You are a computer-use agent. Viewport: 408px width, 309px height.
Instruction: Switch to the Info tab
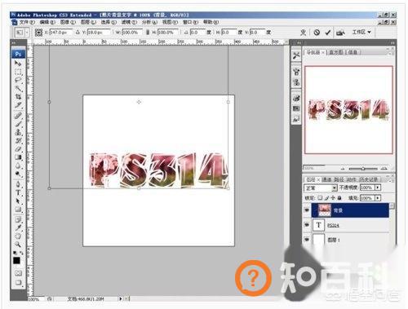pyautogui.click(x=353, y=52)
